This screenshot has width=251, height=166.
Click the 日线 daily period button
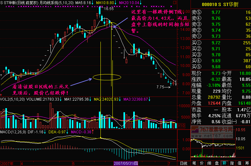183,163
